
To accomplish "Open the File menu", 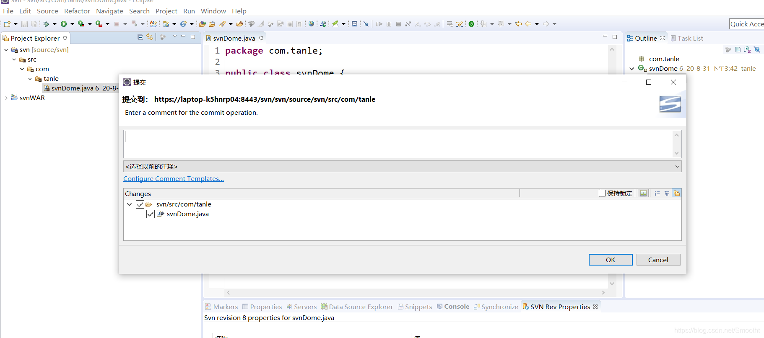I will (x=8, y=11).
